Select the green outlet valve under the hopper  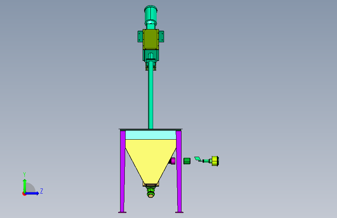[x=151, y=192]
